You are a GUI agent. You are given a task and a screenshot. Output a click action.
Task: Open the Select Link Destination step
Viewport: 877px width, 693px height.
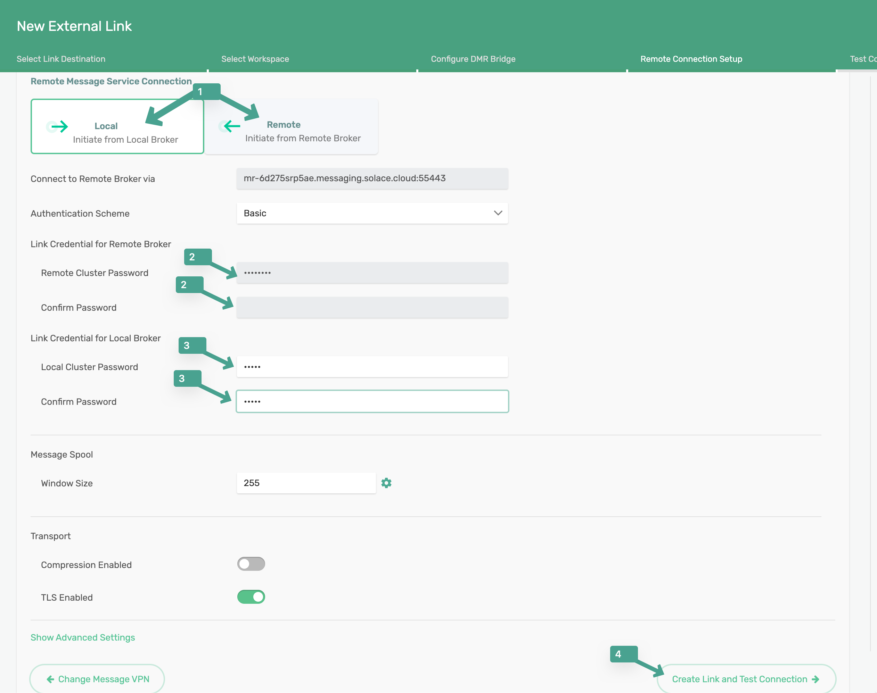click(61, 58)
